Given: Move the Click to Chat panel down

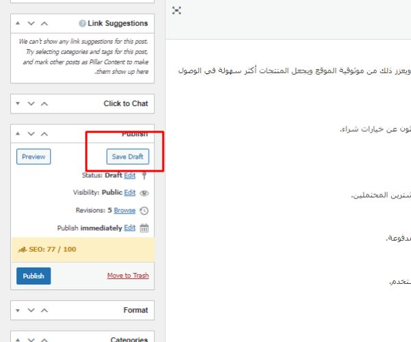Looking at the screenshot, I should point(31,103).
